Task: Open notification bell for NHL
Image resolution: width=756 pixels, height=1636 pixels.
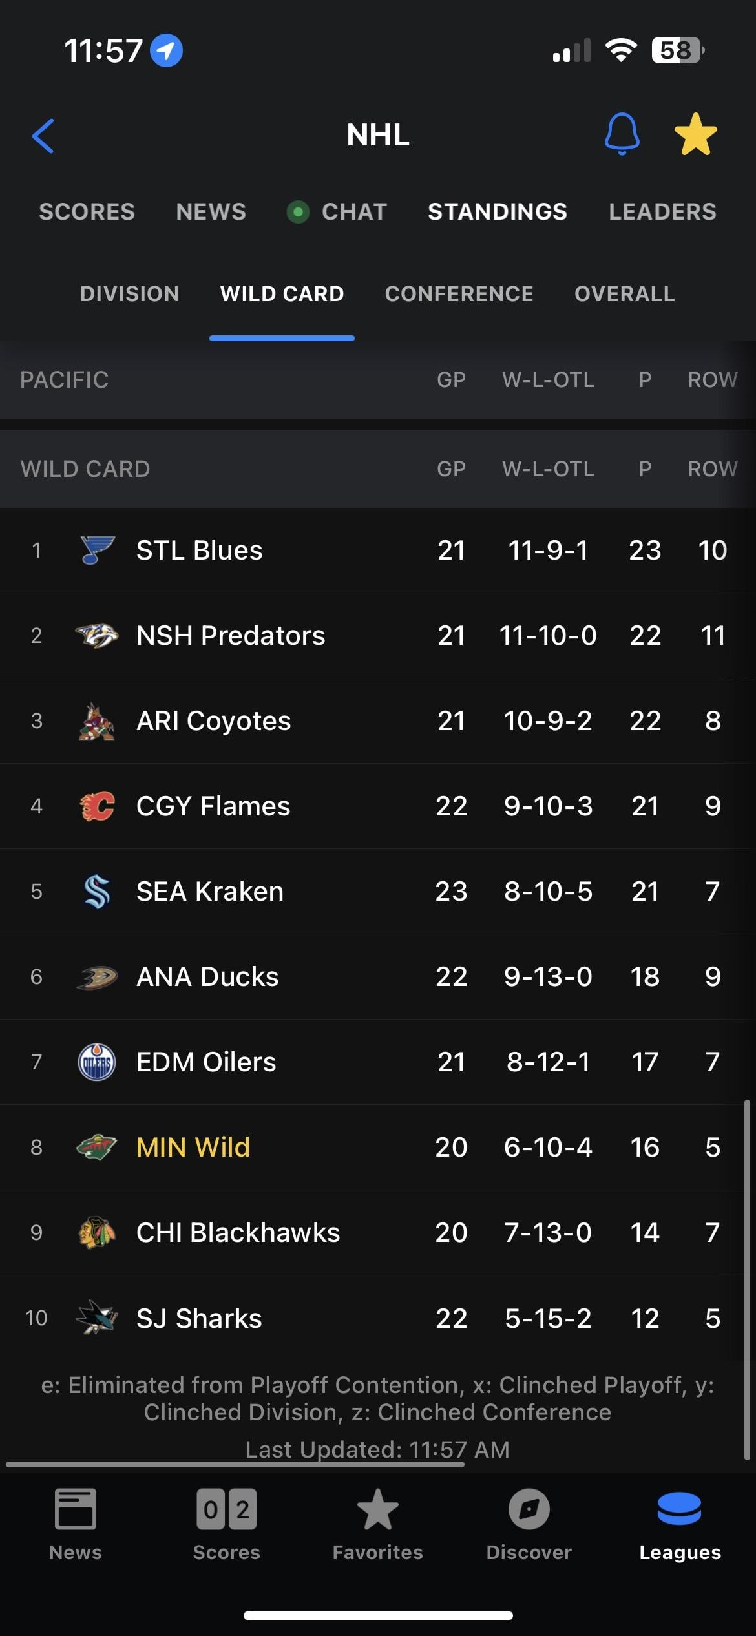Action: click(x=622, y=134)
